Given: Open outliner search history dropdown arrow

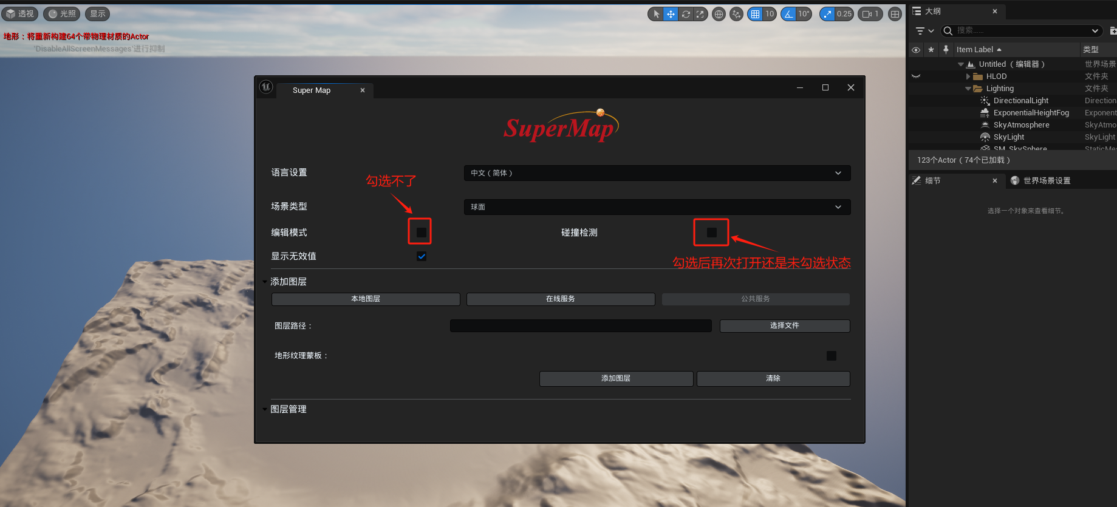Looking at the screenshot, I should (x=1095, y=31).
